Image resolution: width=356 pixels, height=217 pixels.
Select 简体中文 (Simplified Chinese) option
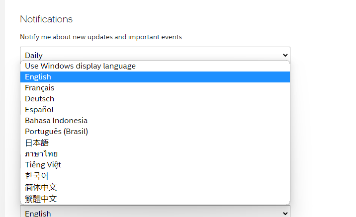(x=41, y=187)
